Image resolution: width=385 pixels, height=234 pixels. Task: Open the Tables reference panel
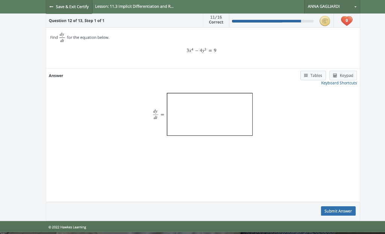[313, 75]
